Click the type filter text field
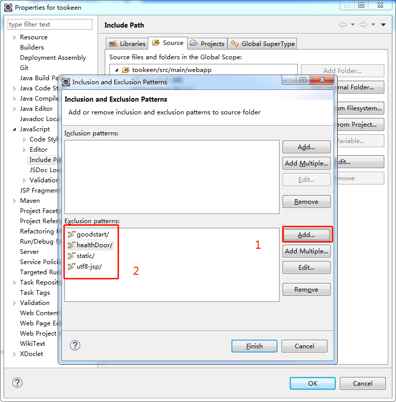Screen dimensions: 396x402 (50, 25)
